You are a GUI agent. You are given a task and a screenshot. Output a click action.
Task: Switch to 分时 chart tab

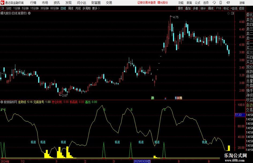(9, 8)
